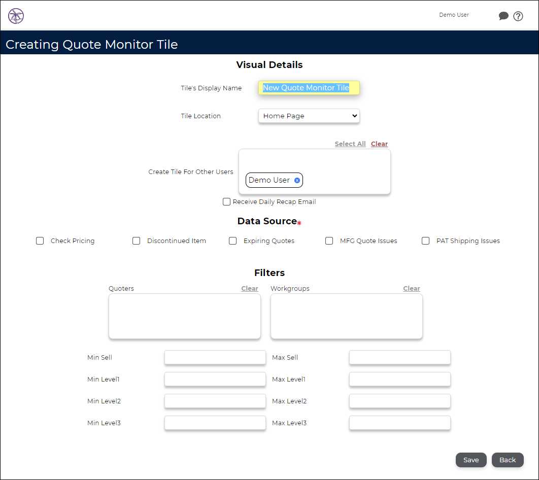Select the Expiring Quotes data source
The width and height of the screenshot is (539, 480).
(232, 241)
